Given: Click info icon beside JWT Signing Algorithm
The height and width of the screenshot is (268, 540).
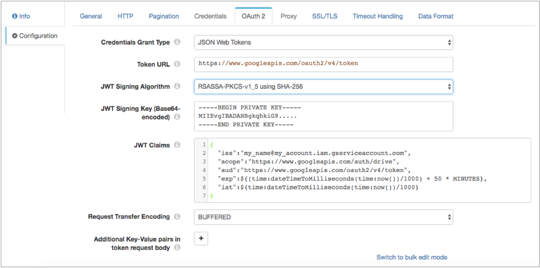Looking at the screenshot, I should tap(177, 86).
